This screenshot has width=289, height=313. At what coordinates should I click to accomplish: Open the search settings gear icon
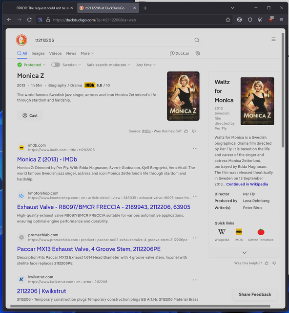tap(198, 53)
